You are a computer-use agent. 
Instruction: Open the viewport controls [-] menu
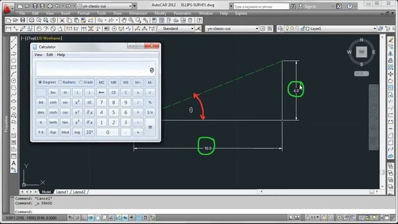(23, 38)
